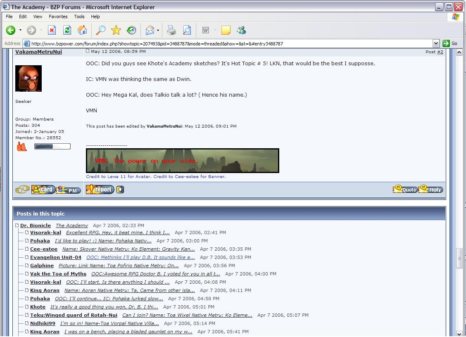Screen dimensions: 466x337
Task: Open the Back button dropdown arrow
Action: (x=20, y=30)
